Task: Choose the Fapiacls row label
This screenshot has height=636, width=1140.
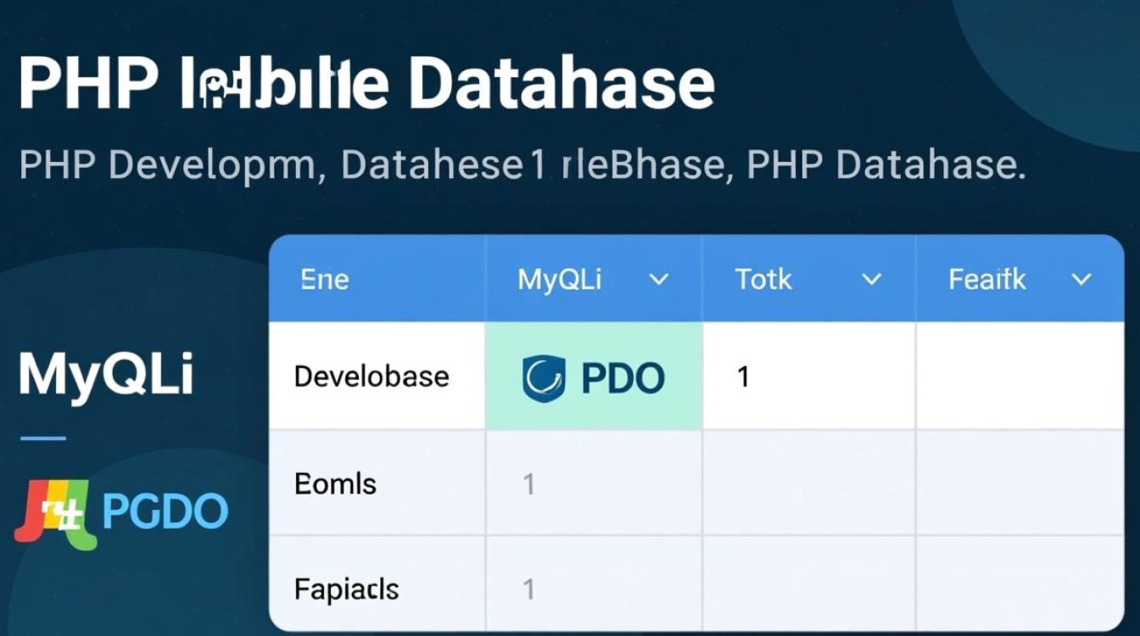Action: click(346, 589)
